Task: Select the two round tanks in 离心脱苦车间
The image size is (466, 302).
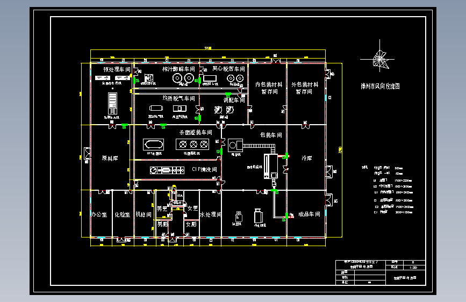Action: point(235,78)
